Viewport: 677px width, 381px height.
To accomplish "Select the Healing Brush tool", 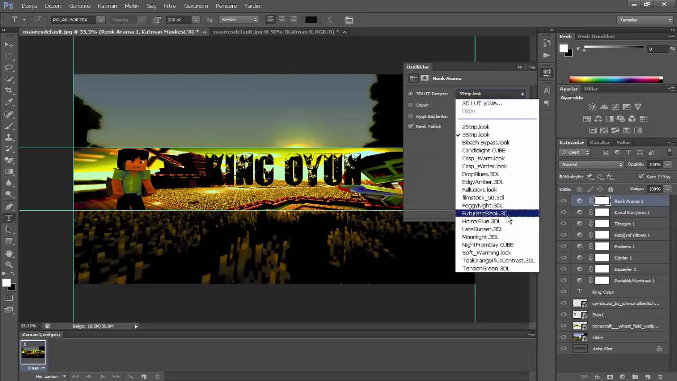I will pos(9,114).
